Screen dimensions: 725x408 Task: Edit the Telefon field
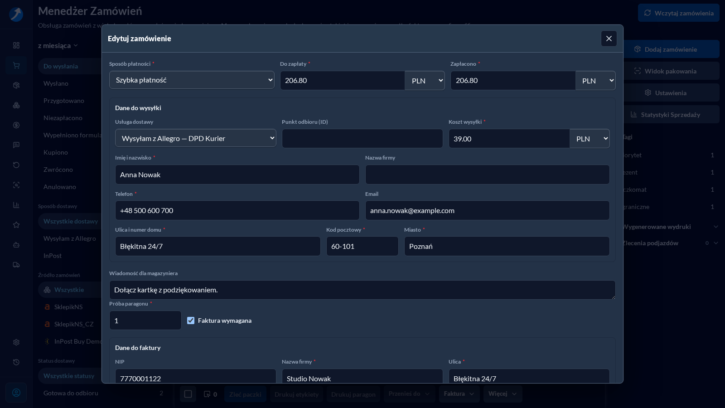point(237,210)
